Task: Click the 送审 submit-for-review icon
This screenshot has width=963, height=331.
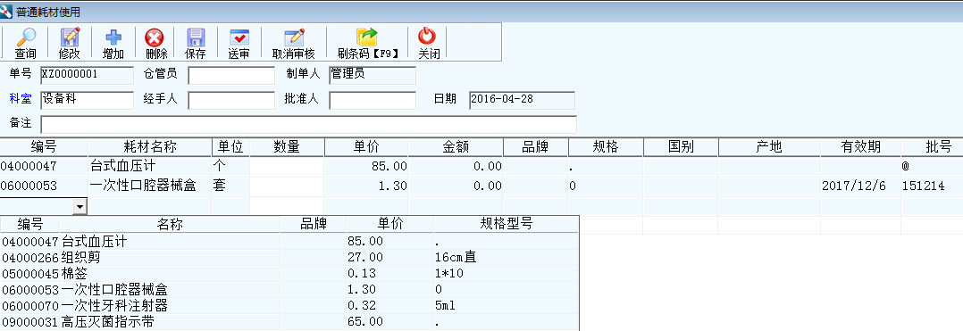Action: click(239, 37)
